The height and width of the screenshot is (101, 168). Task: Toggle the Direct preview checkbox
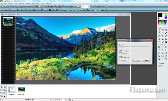(120, 57)
